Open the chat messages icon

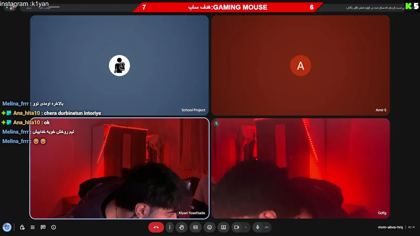[x=43, y=227]
